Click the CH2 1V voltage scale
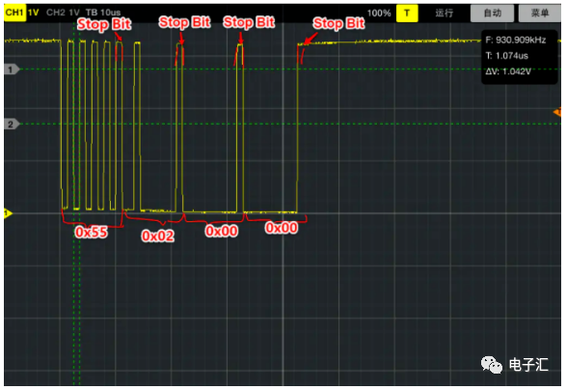 74,13
